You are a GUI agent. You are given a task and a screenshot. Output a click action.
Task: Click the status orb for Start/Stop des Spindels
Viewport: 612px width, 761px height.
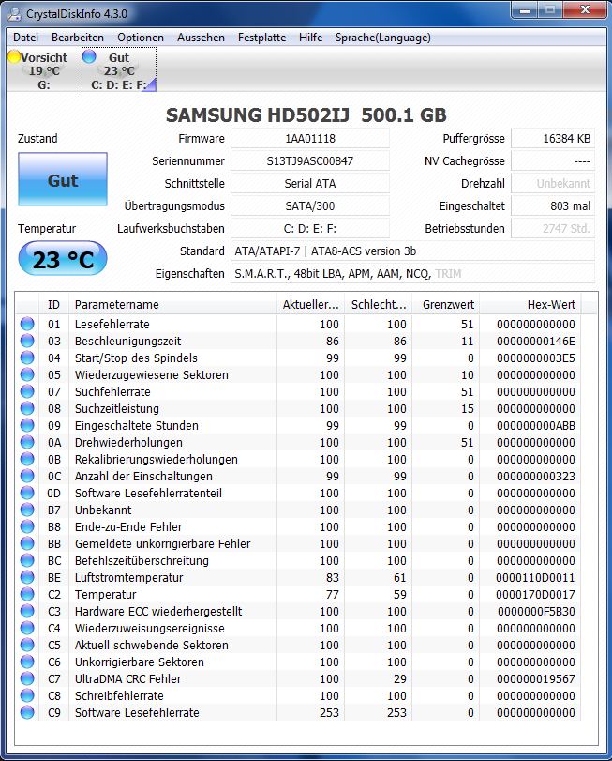[x=27, y=358]
